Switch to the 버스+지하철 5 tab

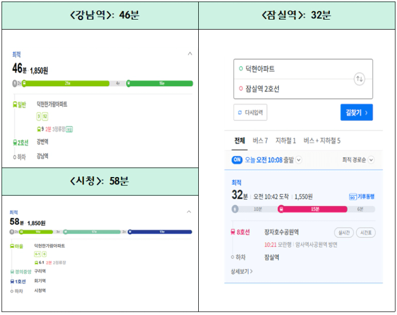322,141
